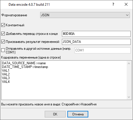Uncheck Добавлять перевод строки в конце

[x=3, y=34]
